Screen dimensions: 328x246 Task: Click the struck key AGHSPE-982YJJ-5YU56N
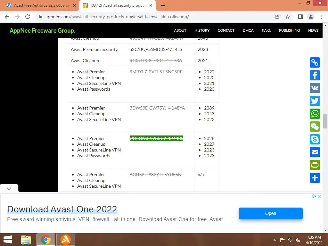pos(155,175)
